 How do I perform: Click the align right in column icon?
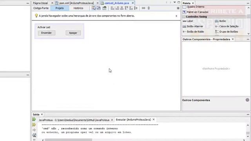click(x=117, y=8)
